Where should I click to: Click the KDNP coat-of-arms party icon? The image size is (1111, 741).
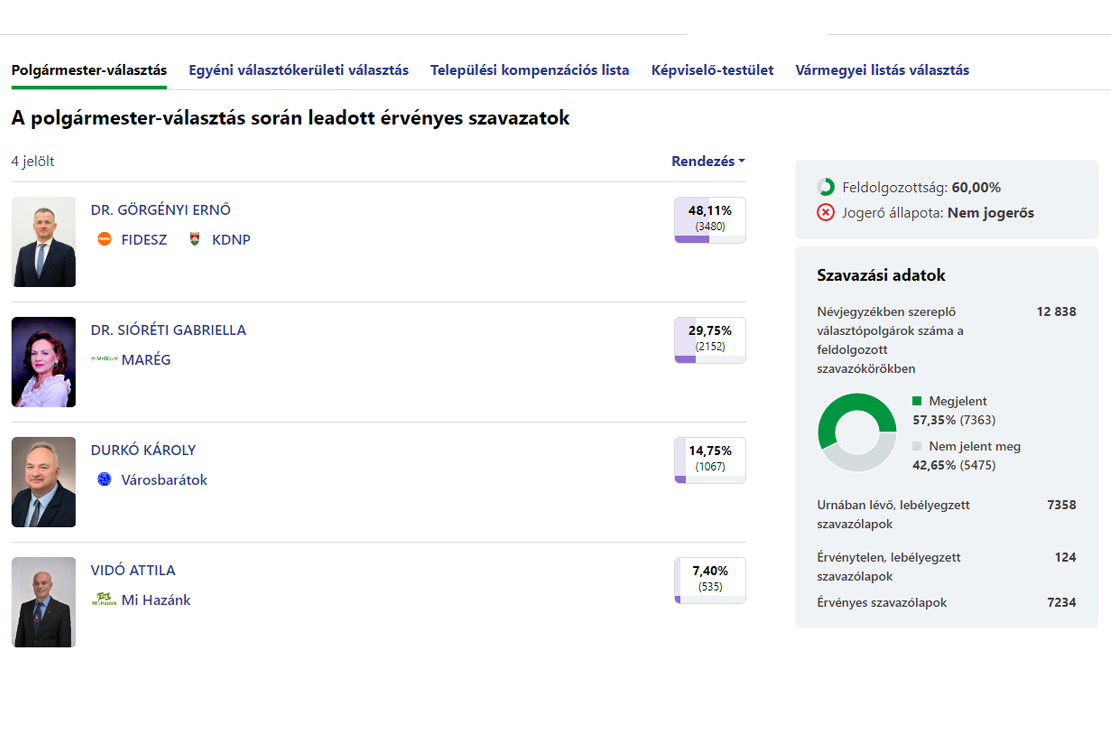point(195,239)
